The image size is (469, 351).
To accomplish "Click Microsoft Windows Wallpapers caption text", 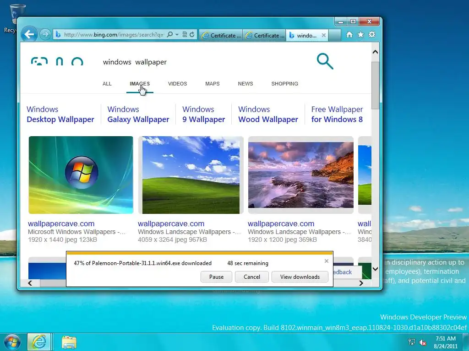I will pos(76,232).
